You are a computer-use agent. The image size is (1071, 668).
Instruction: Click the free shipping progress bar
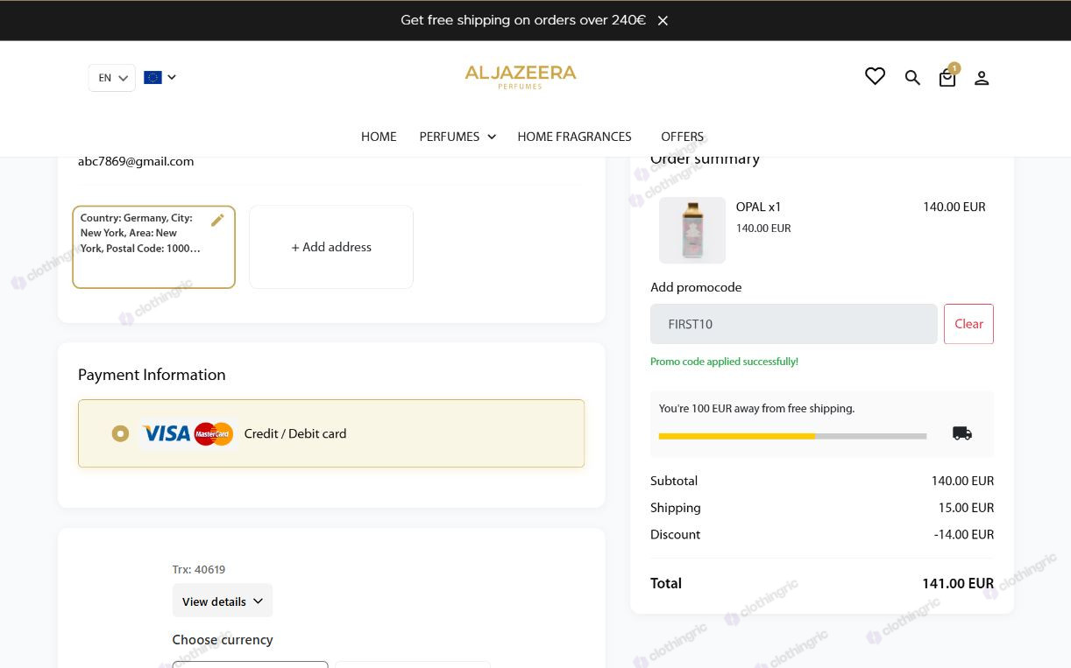coord(792,435)
